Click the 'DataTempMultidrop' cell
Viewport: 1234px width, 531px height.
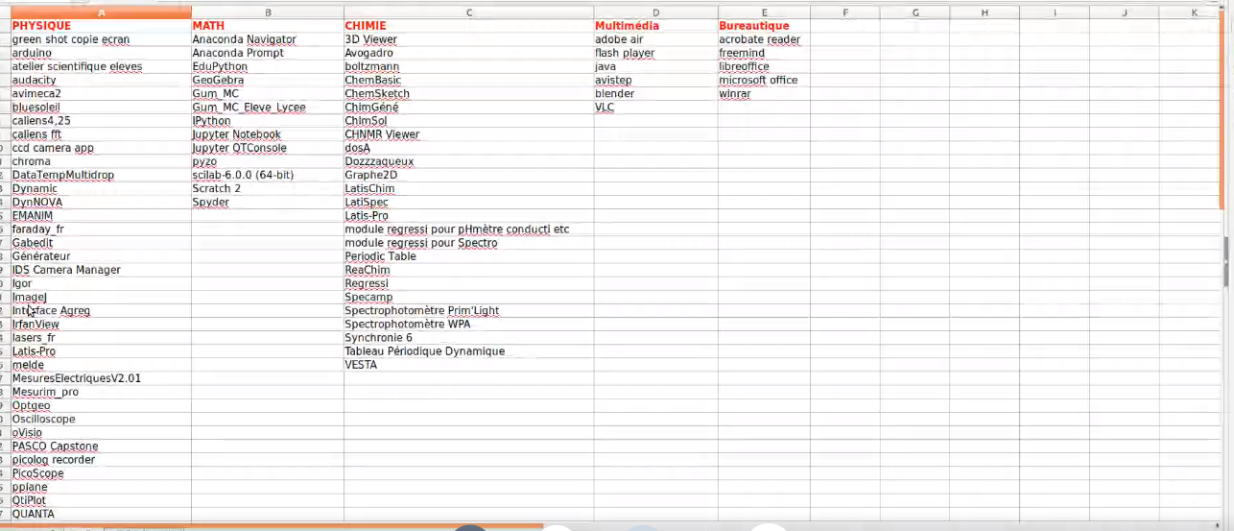pos(101,176)
